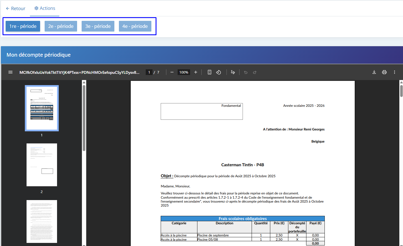This screenshot has width=403, height=246.
Task: Click the fit to page icon
Action: (x=209, y=72)
